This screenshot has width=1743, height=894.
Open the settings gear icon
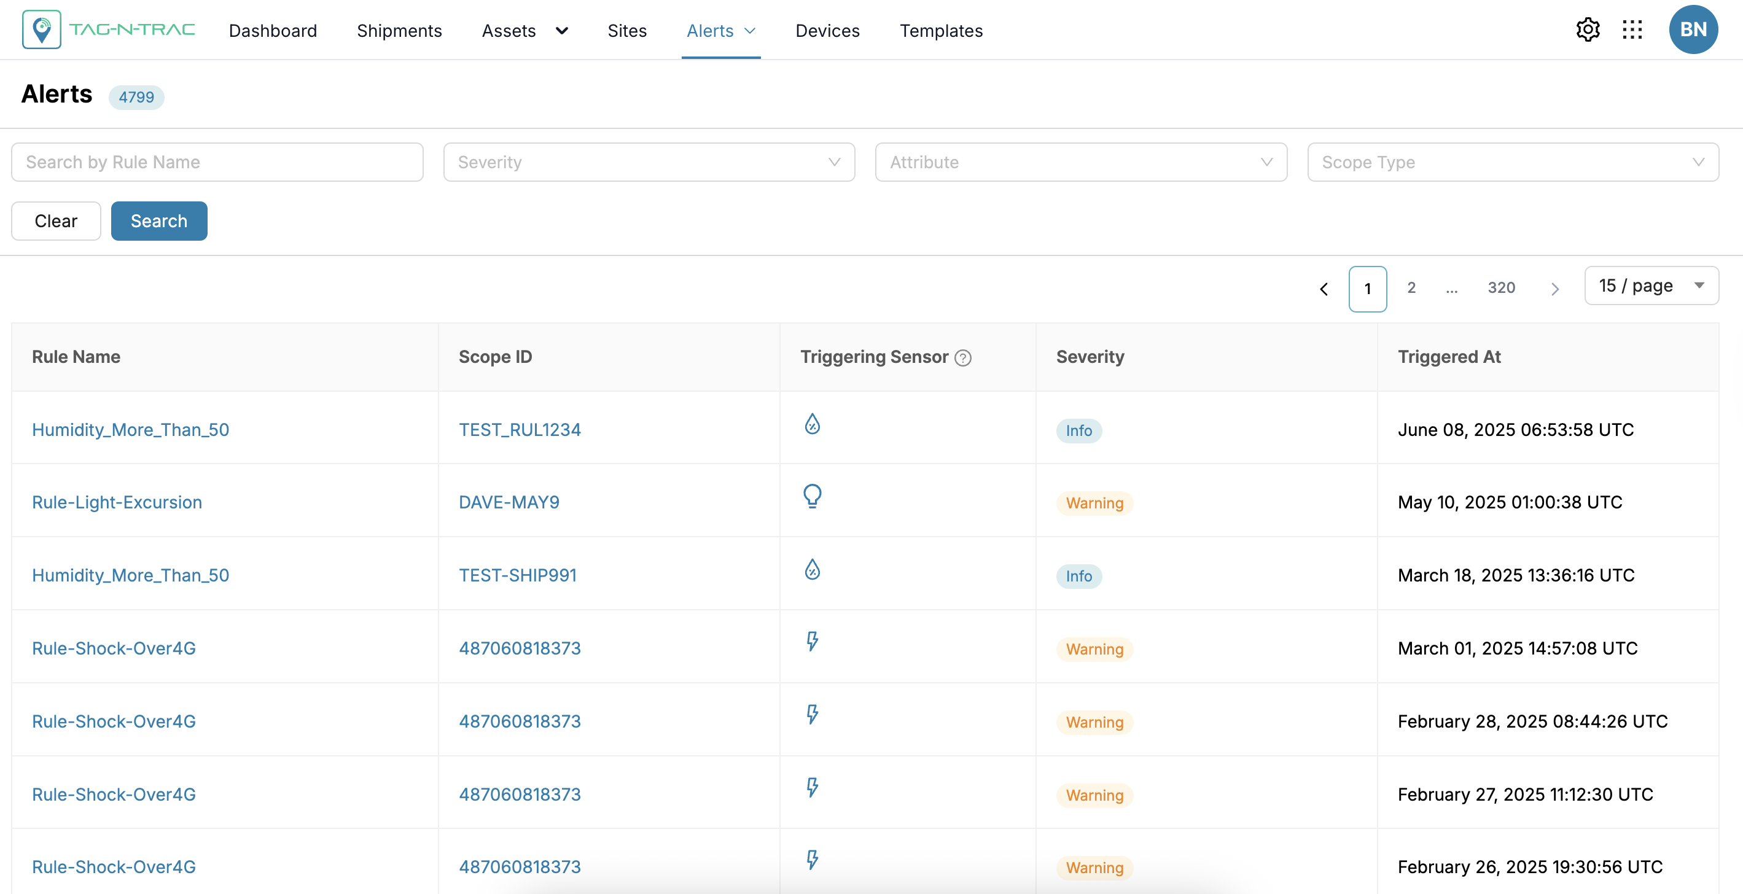pos(1588,29)
